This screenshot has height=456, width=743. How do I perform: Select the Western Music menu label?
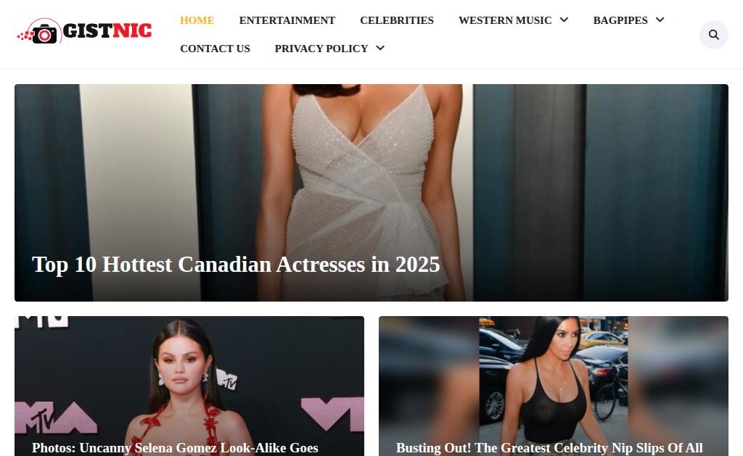[505, 20]
